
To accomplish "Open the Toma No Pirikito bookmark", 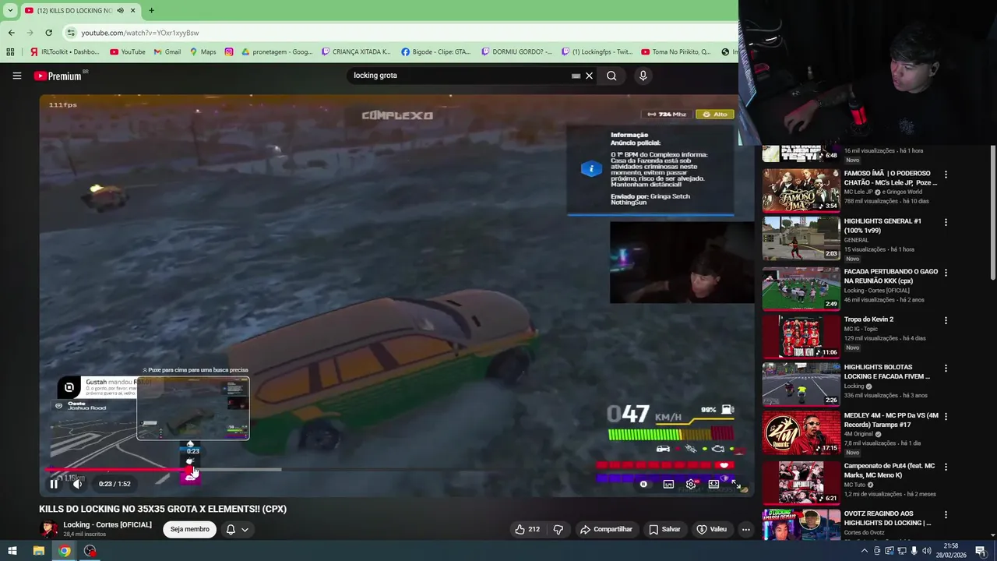I will pyautogui.click(x=676, y=52).
